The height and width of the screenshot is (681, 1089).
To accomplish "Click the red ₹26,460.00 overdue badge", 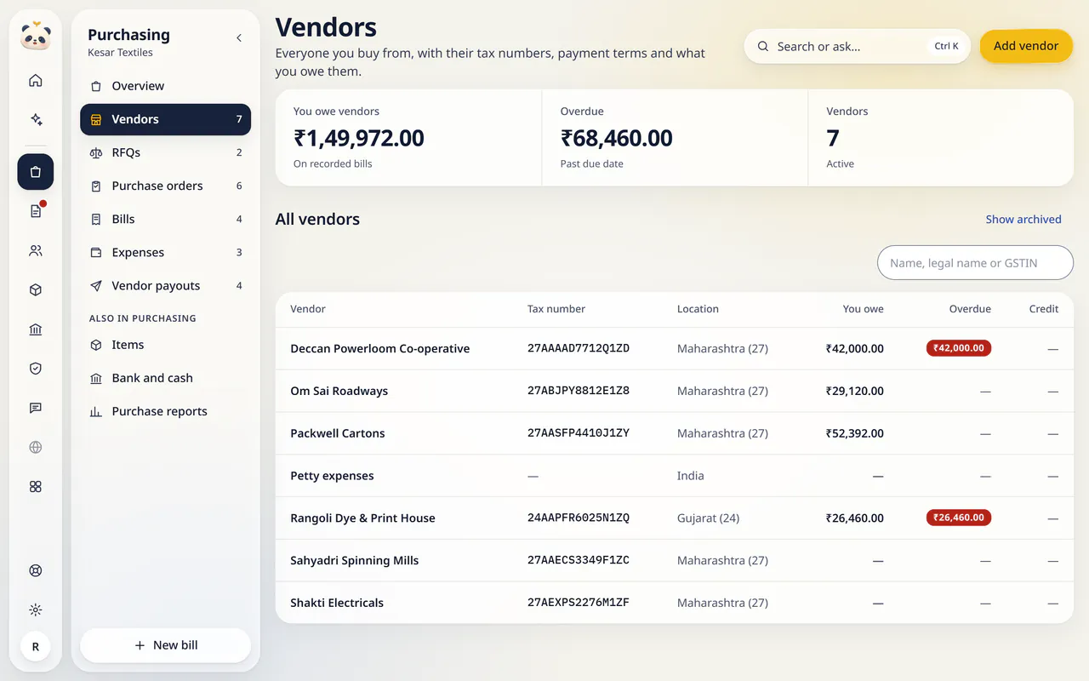I will (x=959, y=518).
